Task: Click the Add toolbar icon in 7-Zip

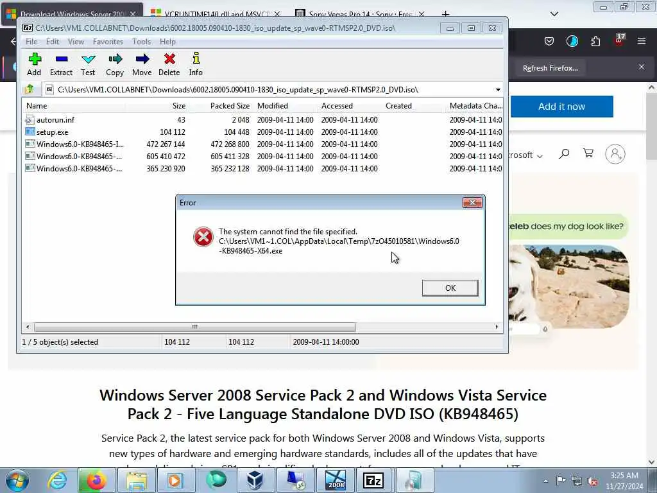Action: [35, 59]
